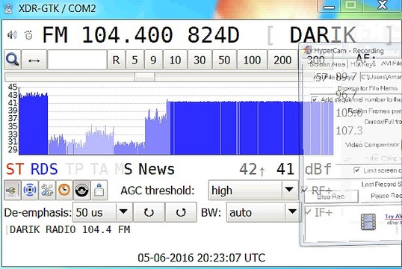Viewport: 402px width, 269px height.
Task: Toggle the IF+ checkbox
Action: pyautogui.click(x=308, y=212)
